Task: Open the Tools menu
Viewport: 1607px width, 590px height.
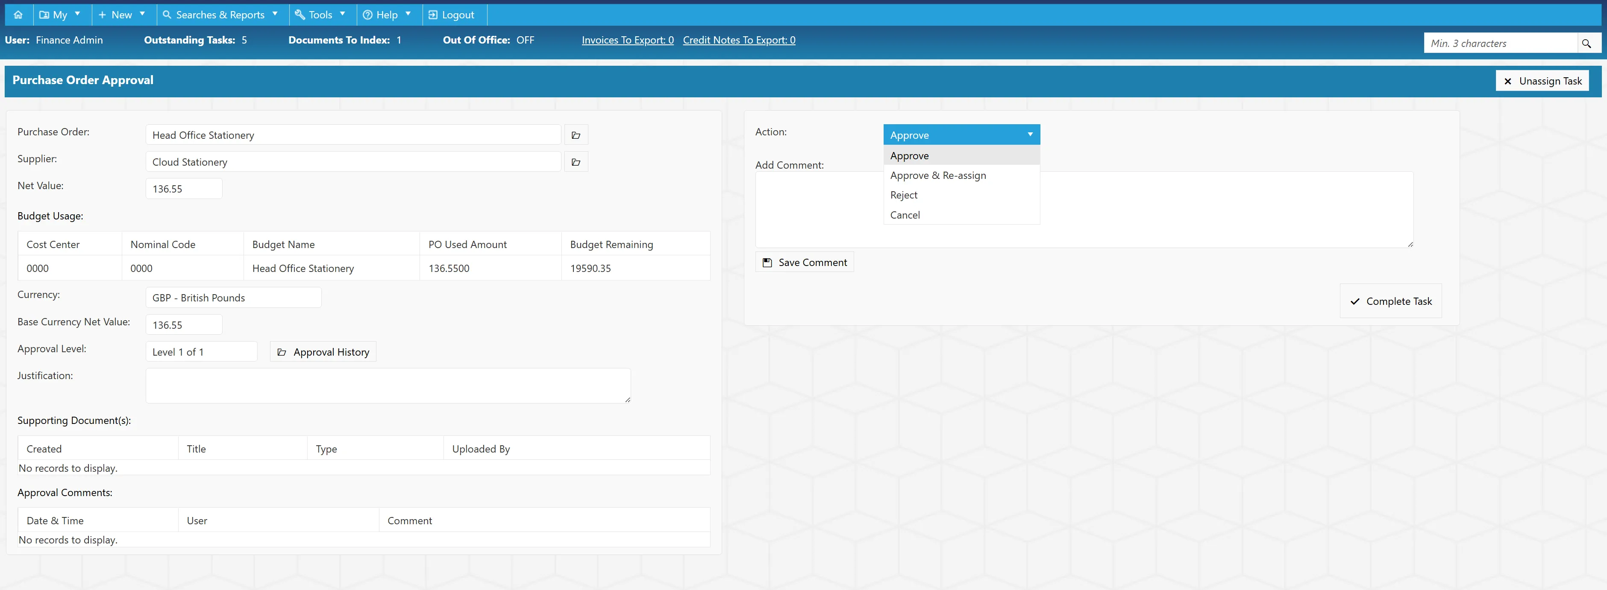Action: click(x=320, y=15)
